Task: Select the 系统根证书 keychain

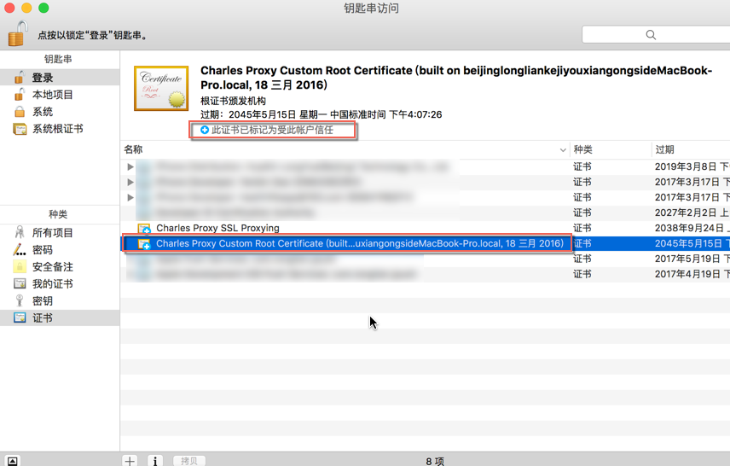Action: click(x=60, y=129)
